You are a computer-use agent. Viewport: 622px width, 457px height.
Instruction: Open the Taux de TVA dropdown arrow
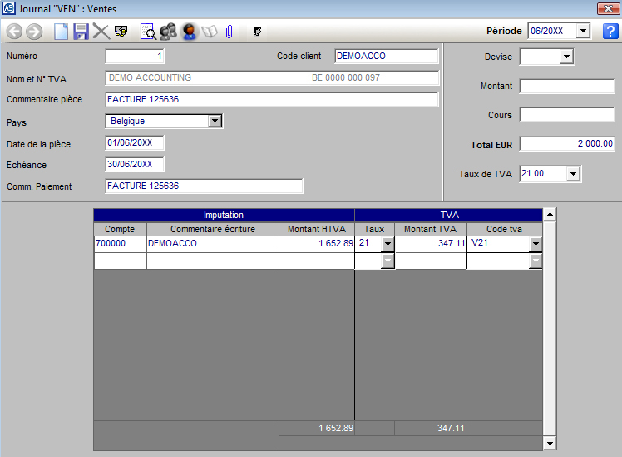573,174
